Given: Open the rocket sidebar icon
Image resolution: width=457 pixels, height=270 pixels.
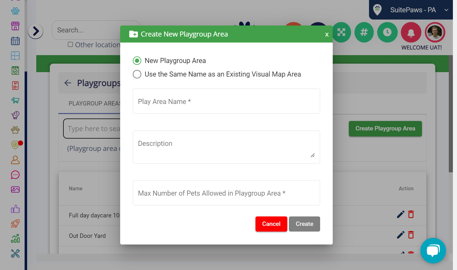Looking at the screenshot, I should coord(15,224).
